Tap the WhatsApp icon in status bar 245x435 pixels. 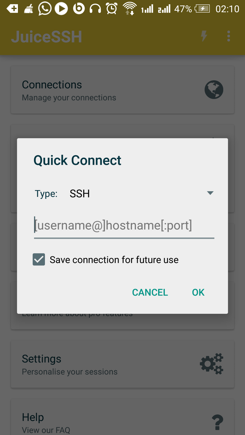[45, 9]
